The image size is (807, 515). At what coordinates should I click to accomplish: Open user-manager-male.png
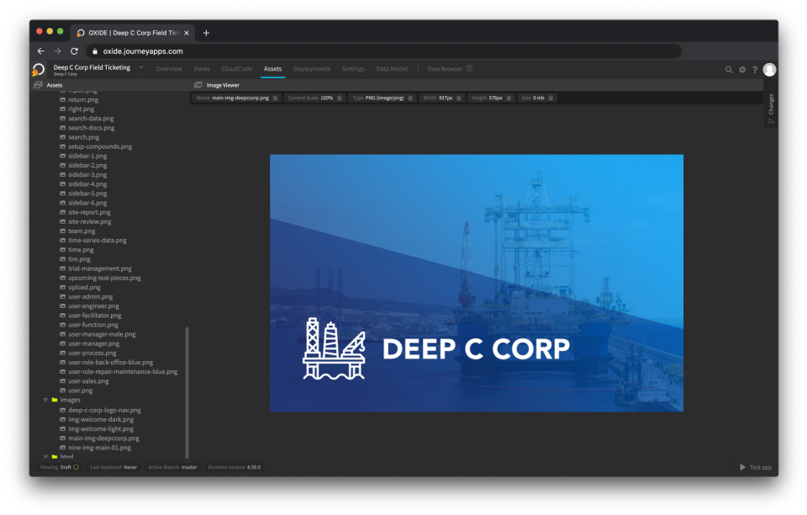click(x=102, y=334)
